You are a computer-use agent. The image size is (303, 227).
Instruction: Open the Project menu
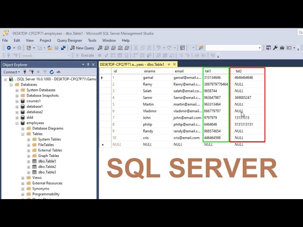click(x=45, y=40)
